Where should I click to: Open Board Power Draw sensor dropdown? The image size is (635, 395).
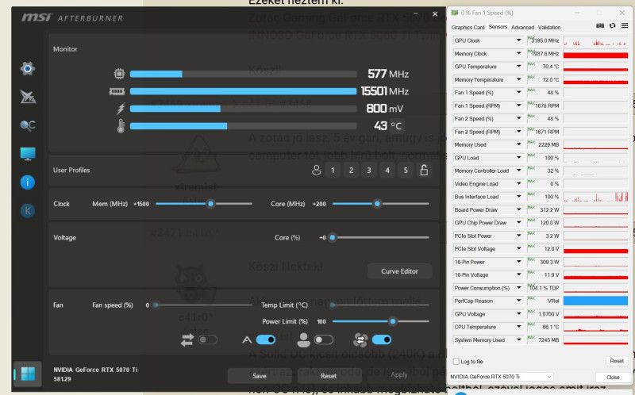519,209
